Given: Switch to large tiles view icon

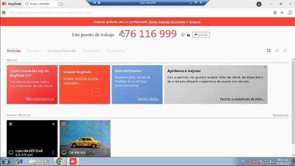Looking at the screenshot, I should pos(269,50).
